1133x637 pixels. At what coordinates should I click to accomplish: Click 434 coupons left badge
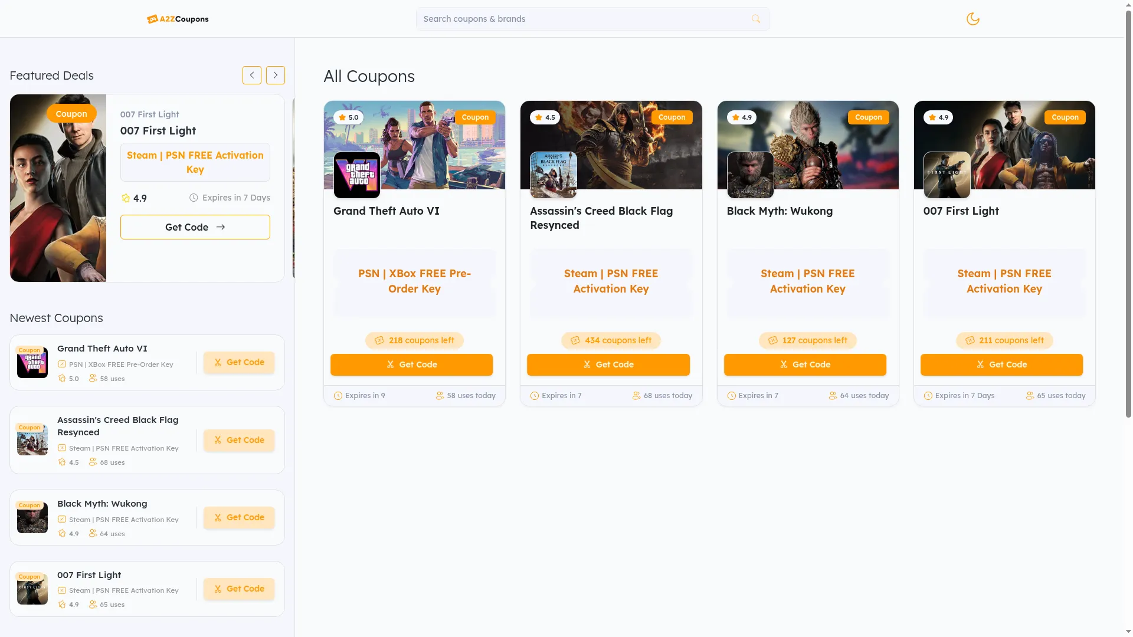611,340
